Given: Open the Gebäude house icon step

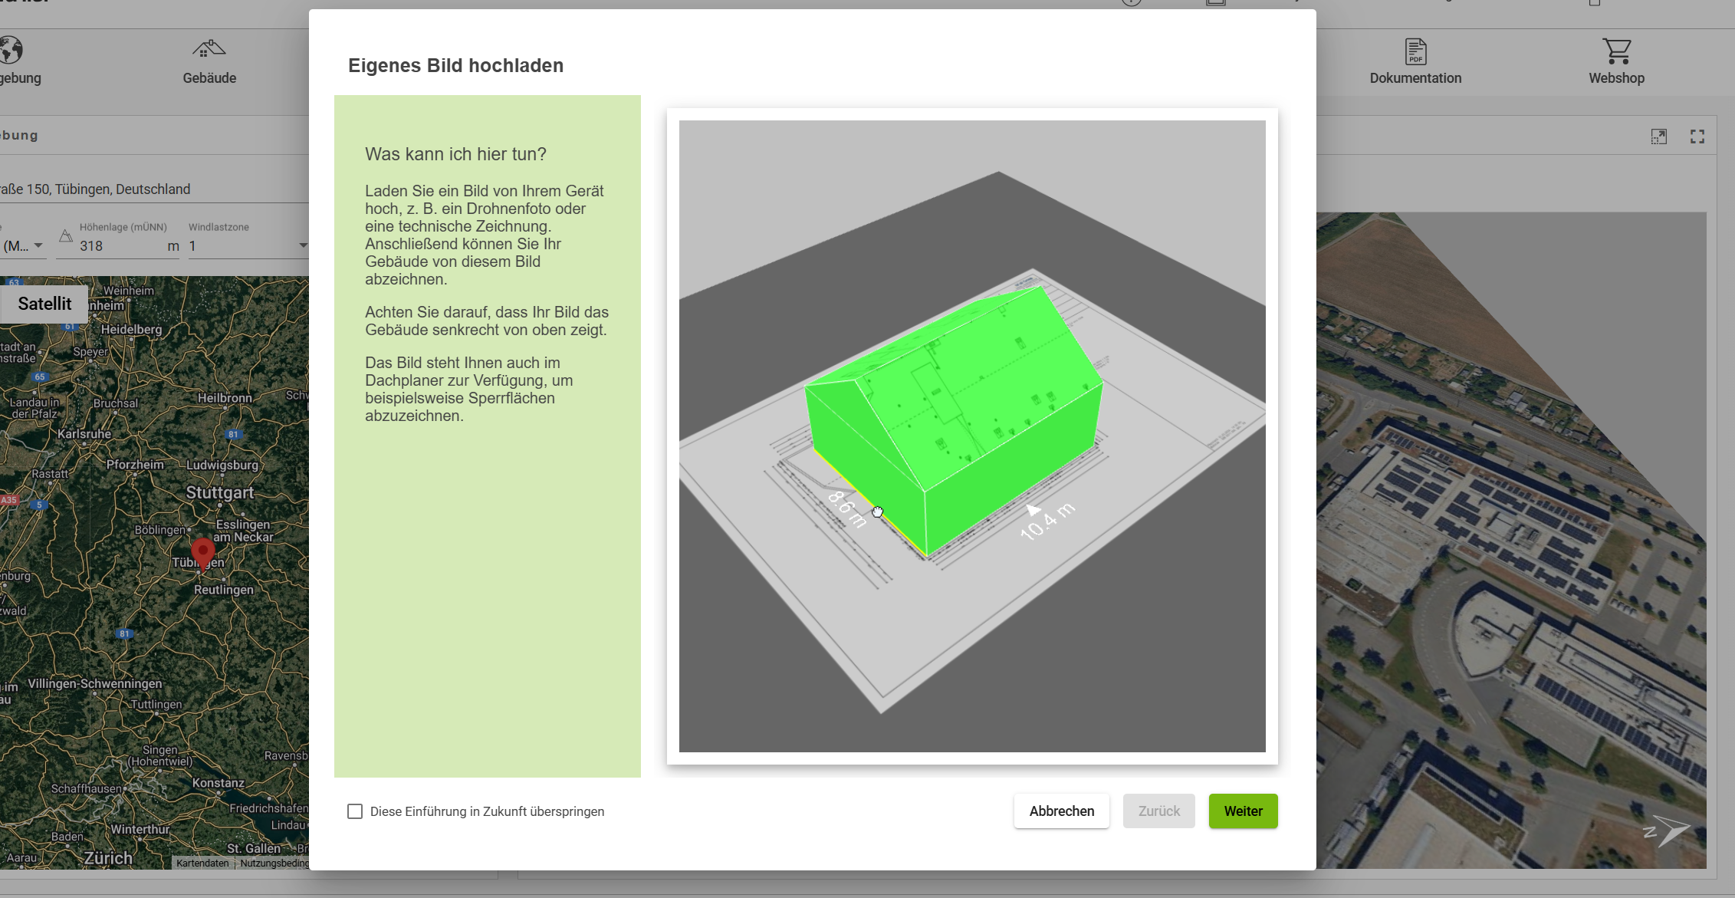Looking at the screenshot, I should [209, 51].
